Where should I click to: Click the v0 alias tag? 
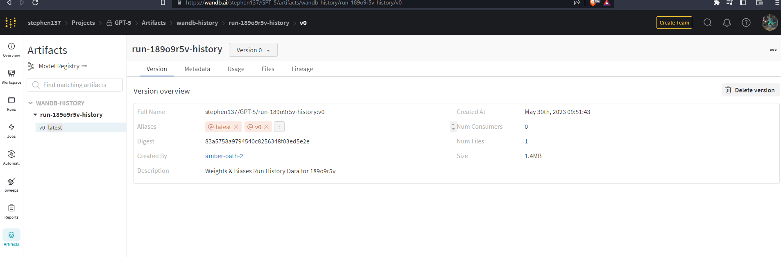tap(258, 127)
